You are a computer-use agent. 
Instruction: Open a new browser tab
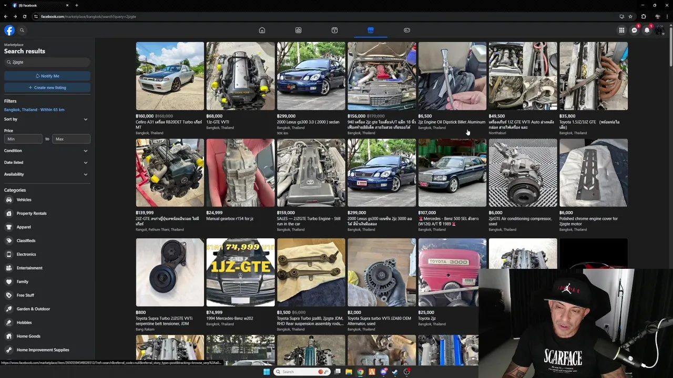[77, 5]
